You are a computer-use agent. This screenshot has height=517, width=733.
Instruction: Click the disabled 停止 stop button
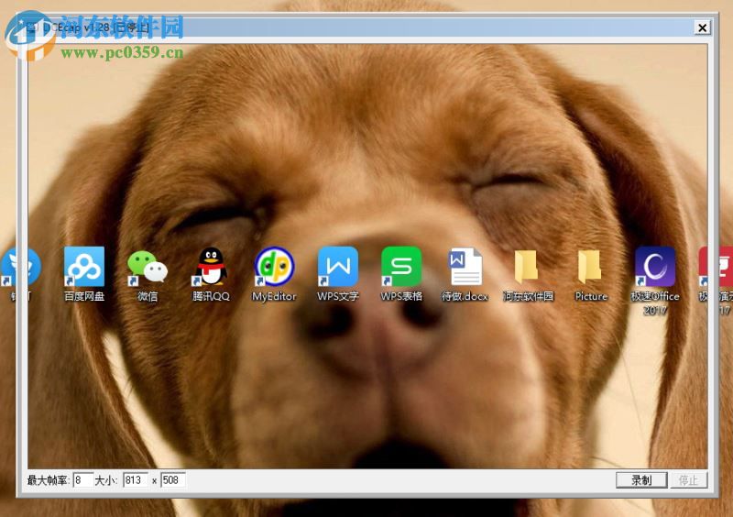pyautogui.click(x=689, y=480)
